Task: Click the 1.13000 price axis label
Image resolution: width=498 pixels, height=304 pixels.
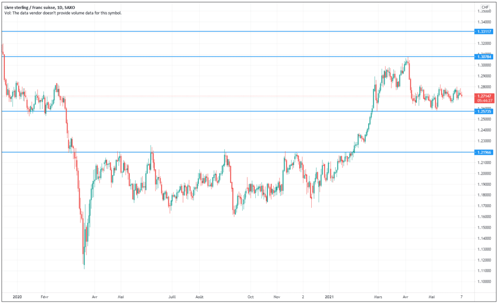Action: click(484, 249)
